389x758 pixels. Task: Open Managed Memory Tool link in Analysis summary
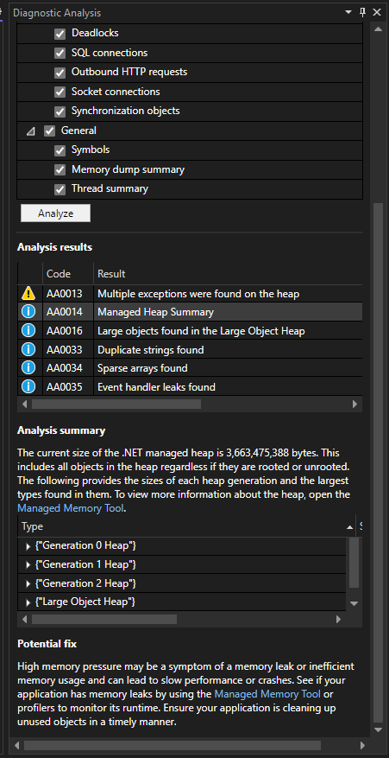pos(71,508)
